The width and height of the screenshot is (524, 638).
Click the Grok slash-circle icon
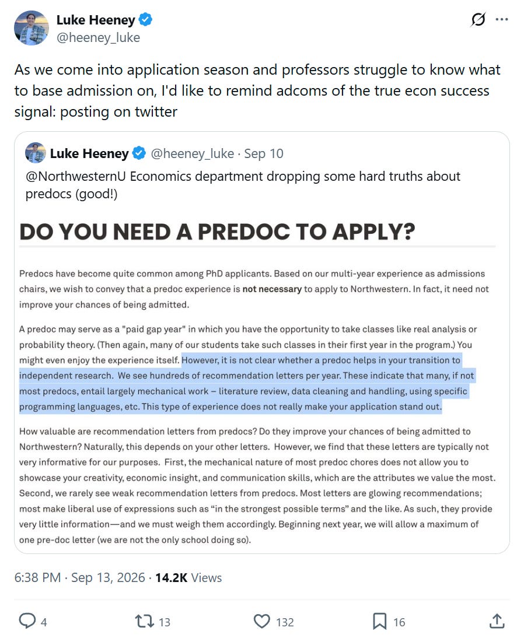[478, 19]
